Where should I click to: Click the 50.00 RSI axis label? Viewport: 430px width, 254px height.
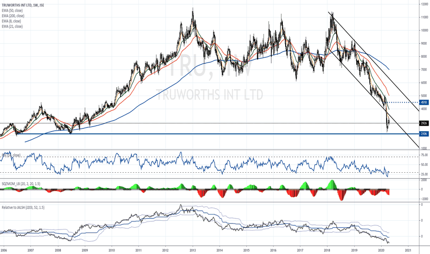424,165
